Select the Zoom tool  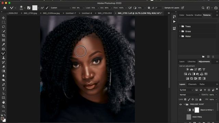[x=3, y=107]
